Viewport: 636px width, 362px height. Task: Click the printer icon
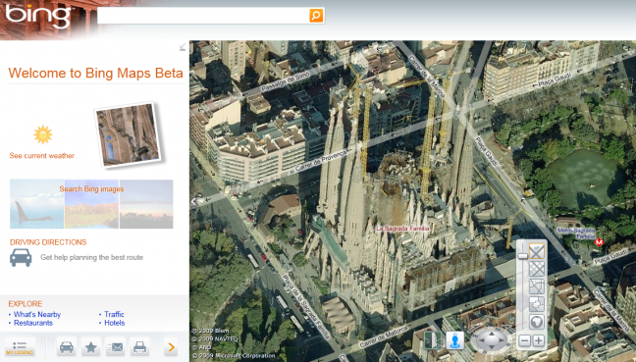(x=140, y=347)
